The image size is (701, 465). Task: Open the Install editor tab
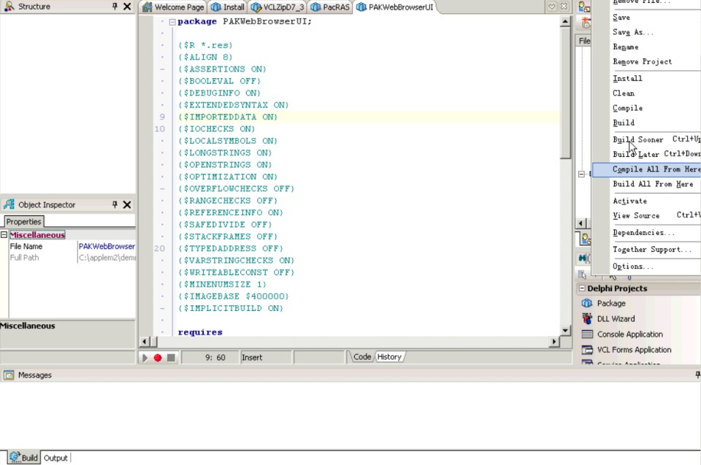coord(228,7)
